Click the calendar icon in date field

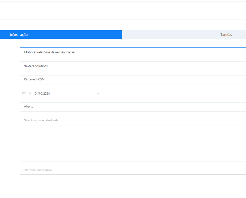pos(24,94)
